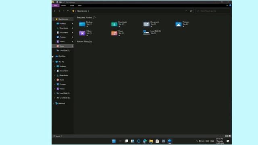Image resolution: width=258 pixels, height=145 pixels.
Task: Open the View ribbon tab
Action: (80, 5)
